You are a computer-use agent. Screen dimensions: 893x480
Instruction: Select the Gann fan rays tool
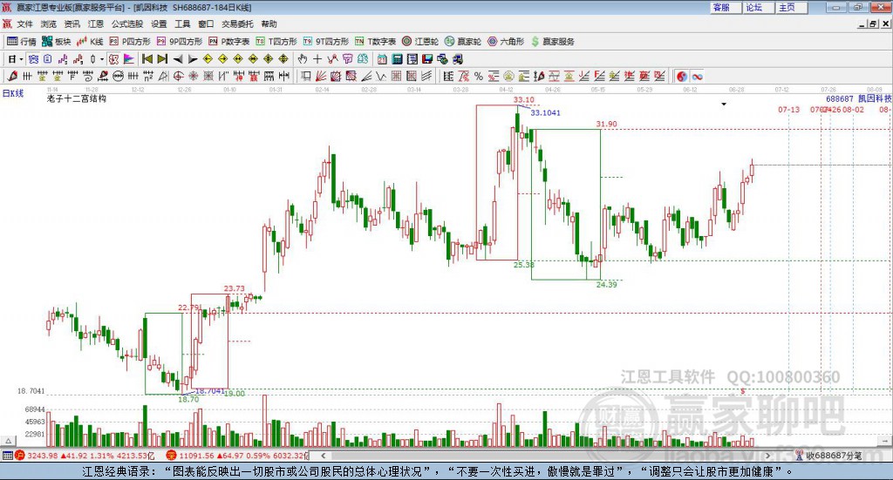(321, 76)
